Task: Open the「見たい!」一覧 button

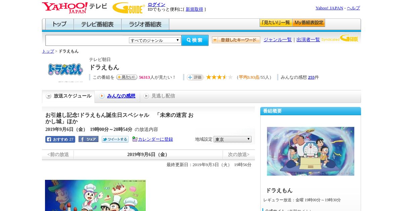Action: [x=276, y=23]
